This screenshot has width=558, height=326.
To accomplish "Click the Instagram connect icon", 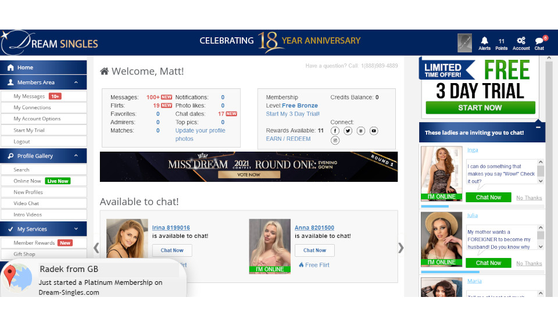I will [x=335, y=141].
